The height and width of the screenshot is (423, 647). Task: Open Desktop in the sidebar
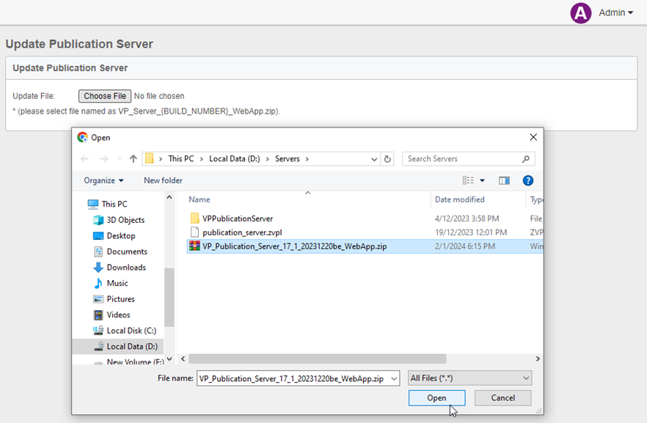[121, 236]
